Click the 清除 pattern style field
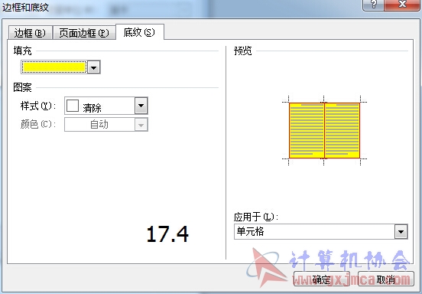This screenshot has width=422, height=294. 99,106
